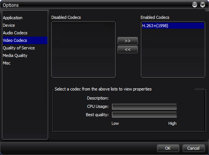Confirm settings with OK button
This screenshot has height=155, width=209.
168,148
